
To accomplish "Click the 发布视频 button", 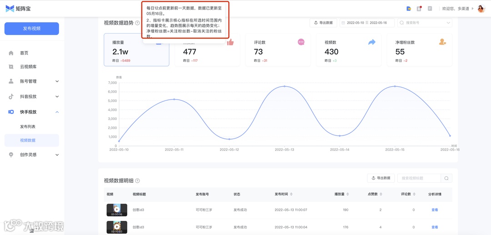I will coord(32,29).
